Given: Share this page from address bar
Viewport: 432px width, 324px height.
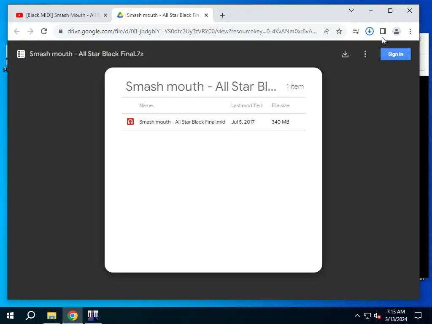Looking at the screenshot, I should pos(326,31).
